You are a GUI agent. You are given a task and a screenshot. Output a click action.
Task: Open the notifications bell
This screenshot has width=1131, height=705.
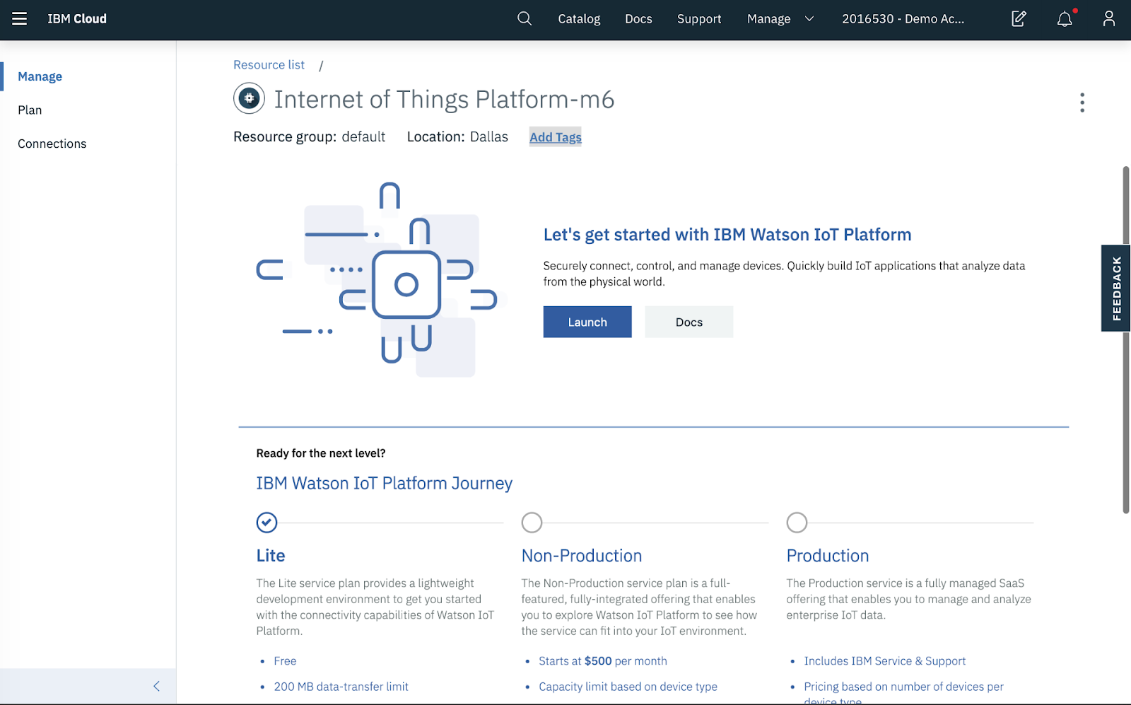click(1065, 18)
